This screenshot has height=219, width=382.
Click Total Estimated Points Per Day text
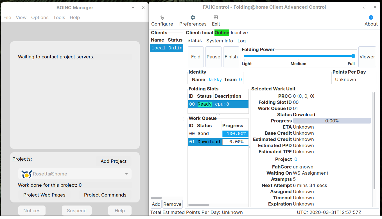click(196, 212)
